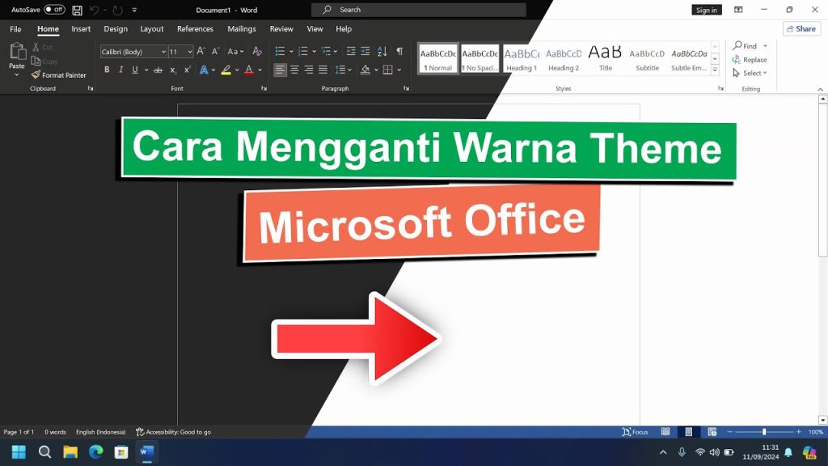Justify the paragraph text

pos(323,70)
